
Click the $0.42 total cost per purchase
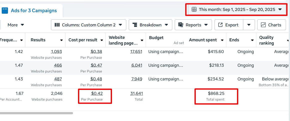pos(97,94)
